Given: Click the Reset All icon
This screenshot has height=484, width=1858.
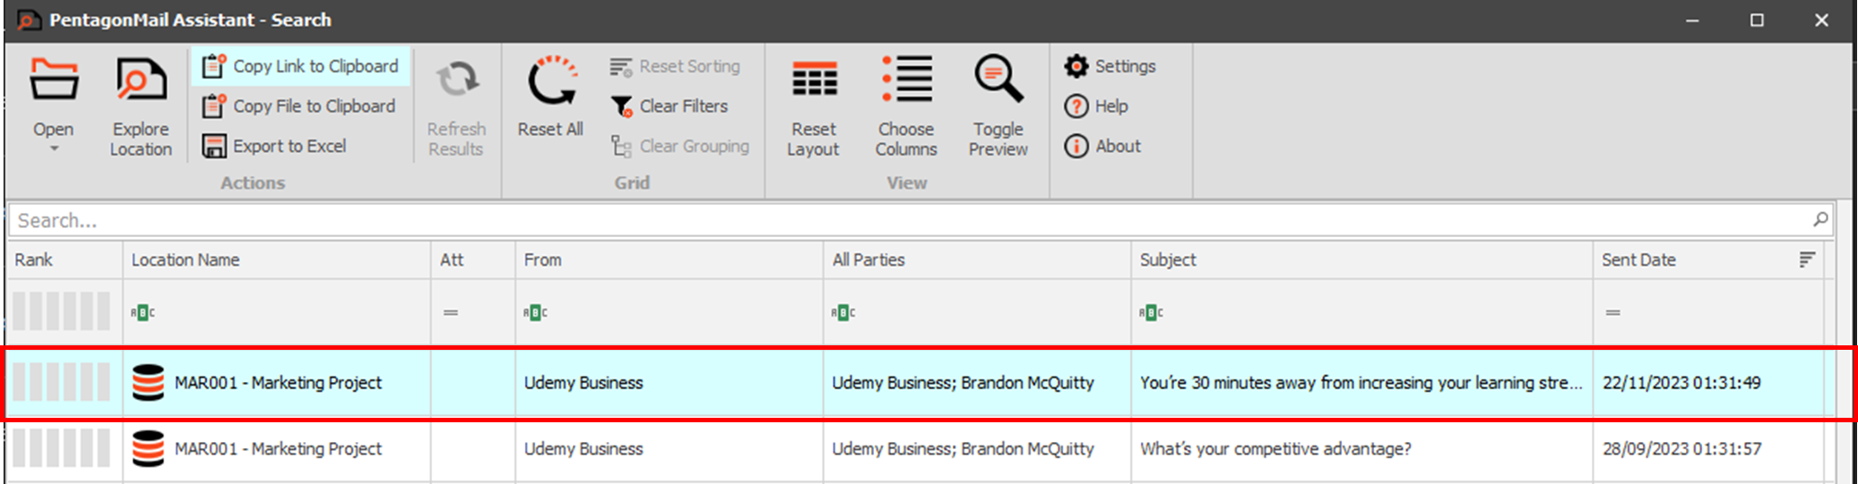Looking at the screenshot, I should [550, 82].
